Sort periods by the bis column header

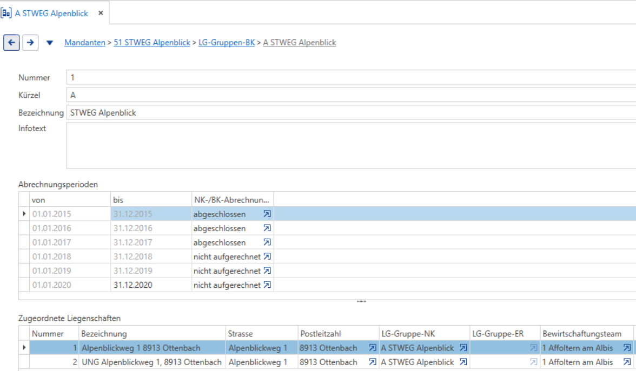(151, 200)
